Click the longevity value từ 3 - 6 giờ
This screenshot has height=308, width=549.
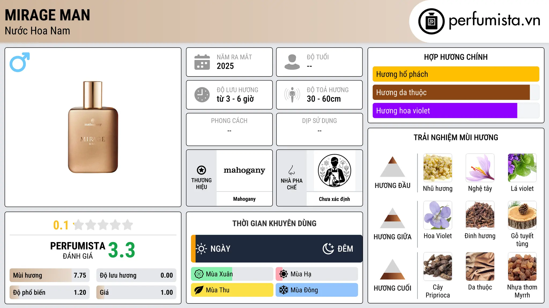(x=235, y=99)
